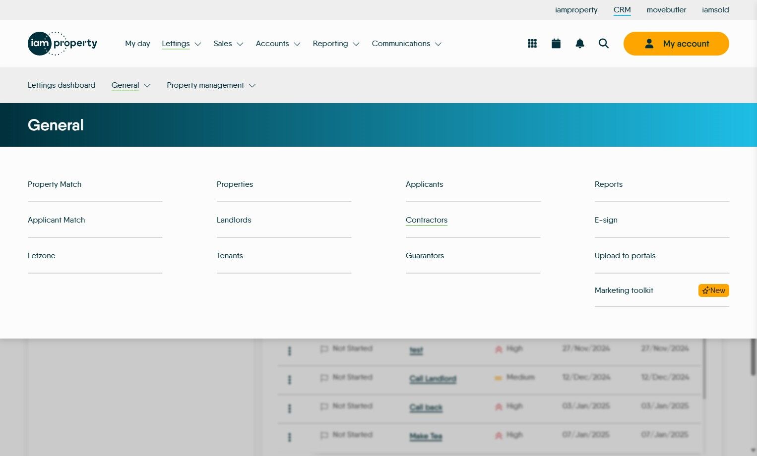The width and height of the screenshot is (757, 456).
Task: Open the Accounts menu label
Action: pyautogui.click(x=272, y=44)
